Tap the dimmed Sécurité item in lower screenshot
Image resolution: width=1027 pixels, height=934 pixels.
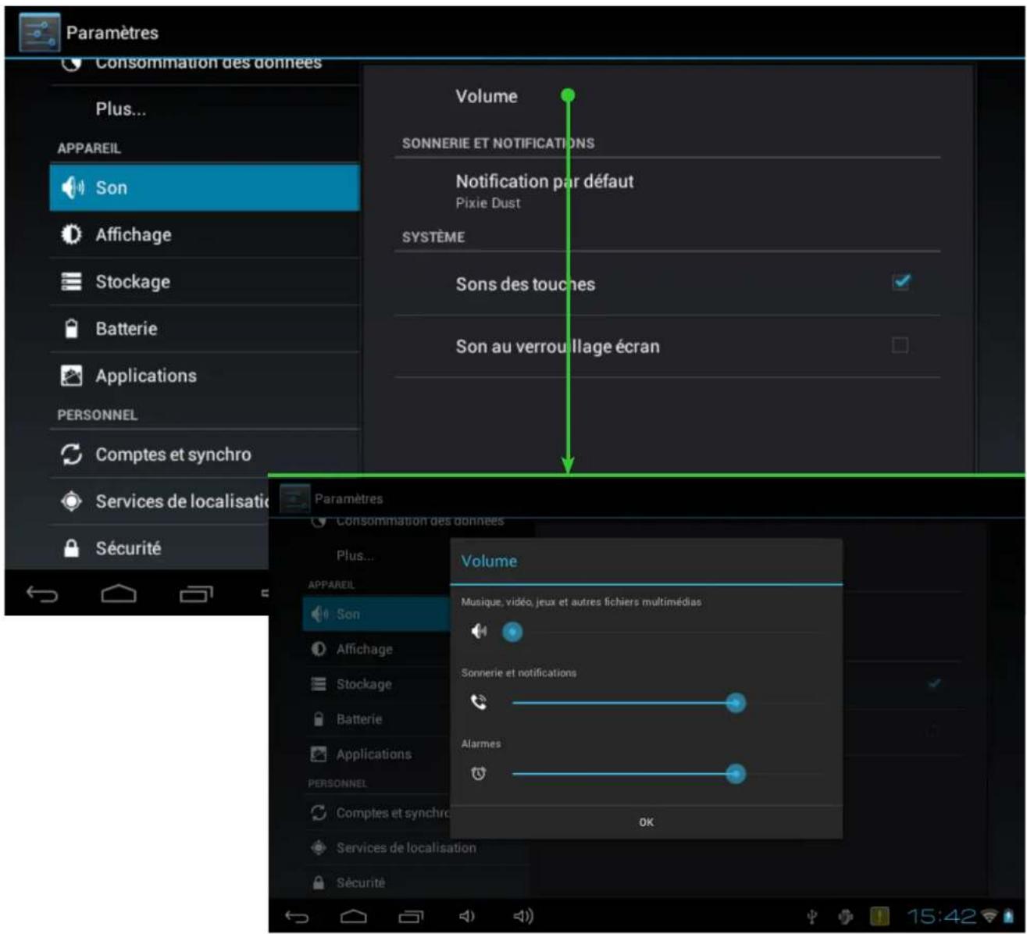[x=415, y=882]
